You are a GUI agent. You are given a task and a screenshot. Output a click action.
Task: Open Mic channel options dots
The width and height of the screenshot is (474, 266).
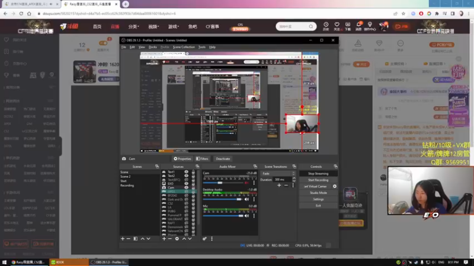pos(254,216)
